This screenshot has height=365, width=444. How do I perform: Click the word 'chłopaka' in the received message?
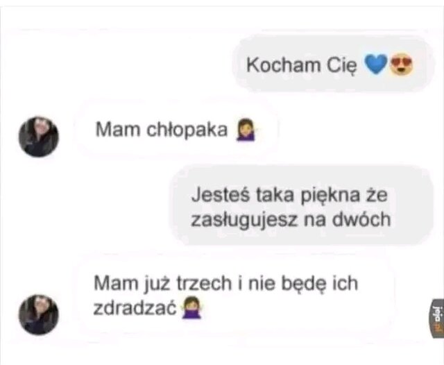187,130
